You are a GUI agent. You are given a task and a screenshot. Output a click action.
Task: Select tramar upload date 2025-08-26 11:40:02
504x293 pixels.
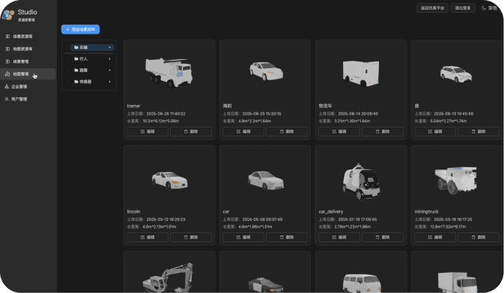coord(166,114)
